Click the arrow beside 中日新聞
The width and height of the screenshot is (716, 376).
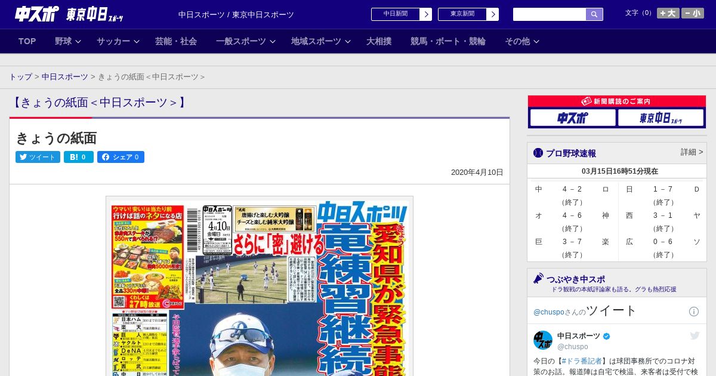[426, 14]
